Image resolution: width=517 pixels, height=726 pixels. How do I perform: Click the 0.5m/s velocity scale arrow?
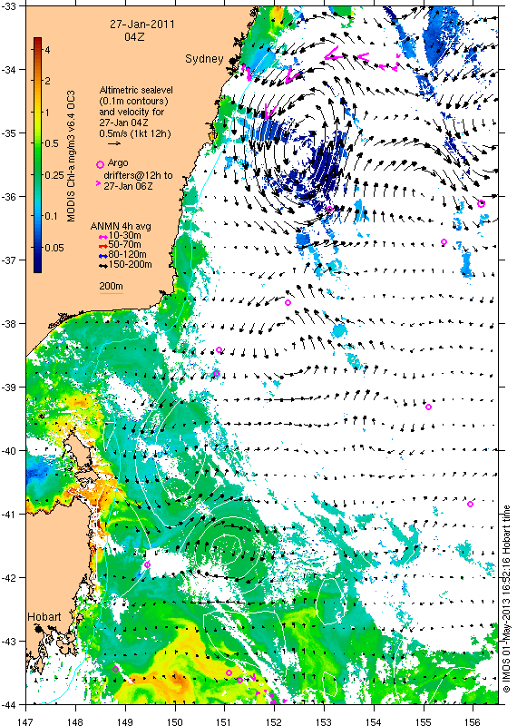click(114, 143)
